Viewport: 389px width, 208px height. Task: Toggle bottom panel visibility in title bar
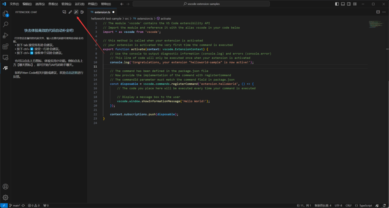point(343,4)
